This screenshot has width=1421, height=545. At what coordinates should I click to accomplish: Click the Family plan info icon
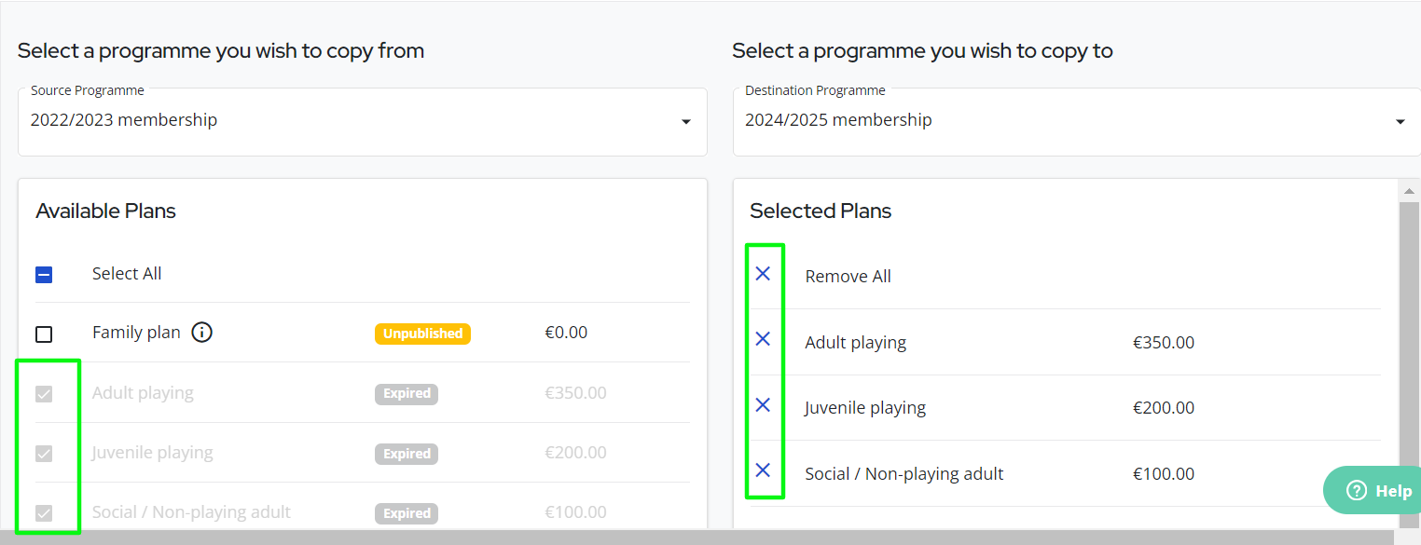coord(201,332)
